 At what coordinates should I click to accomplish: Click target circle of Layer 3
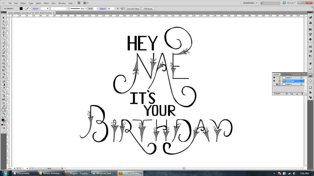pyautogui.click(x=301, y=78)
